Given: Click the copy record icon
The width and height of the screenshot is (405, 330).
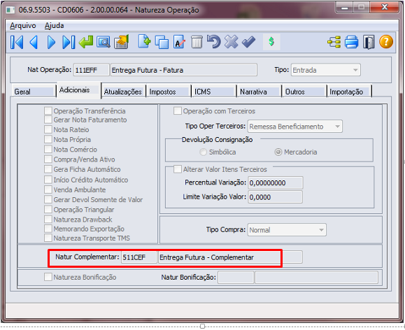Looking at the screenshot, I should coord(162,42).
